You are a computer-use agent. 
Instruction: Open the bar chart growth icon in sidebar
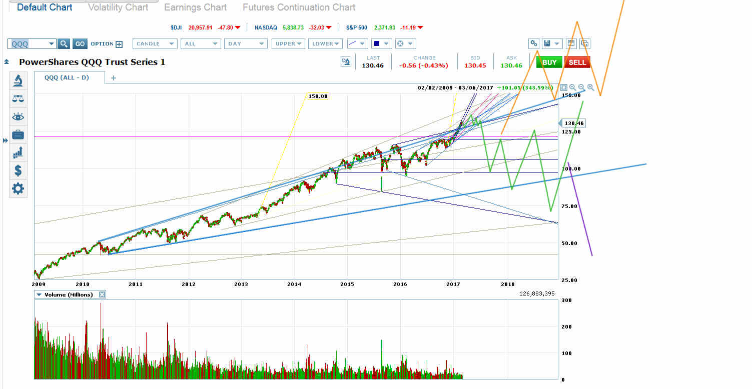[x=18, y=152]
